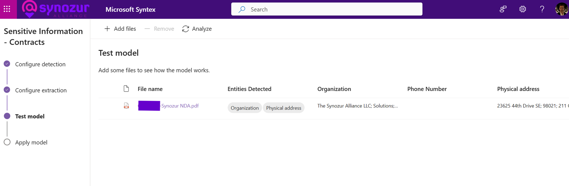Click the Physical address column header
569x186 pixels.
click(518, 89)
